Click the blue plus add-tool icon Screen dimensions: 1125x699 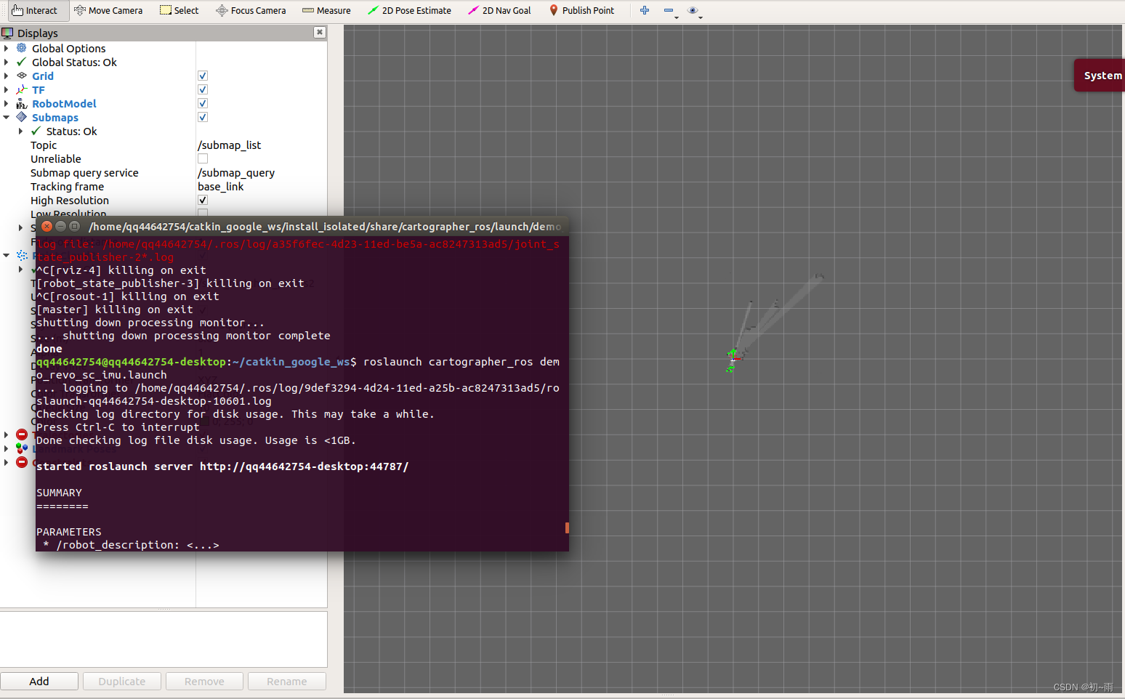pyautogui.click(x=645, y=10)
